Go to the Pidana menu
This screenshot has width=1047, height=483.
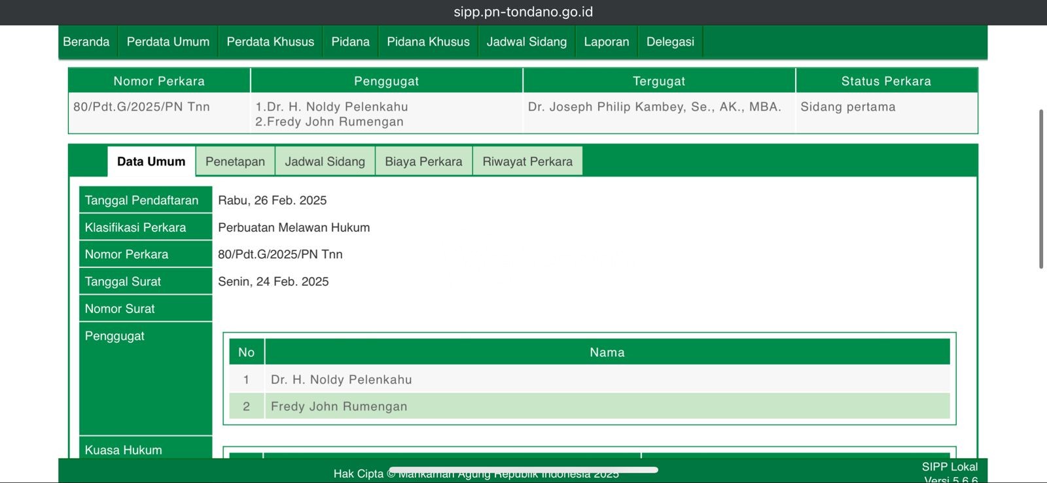tap(350, 42)
